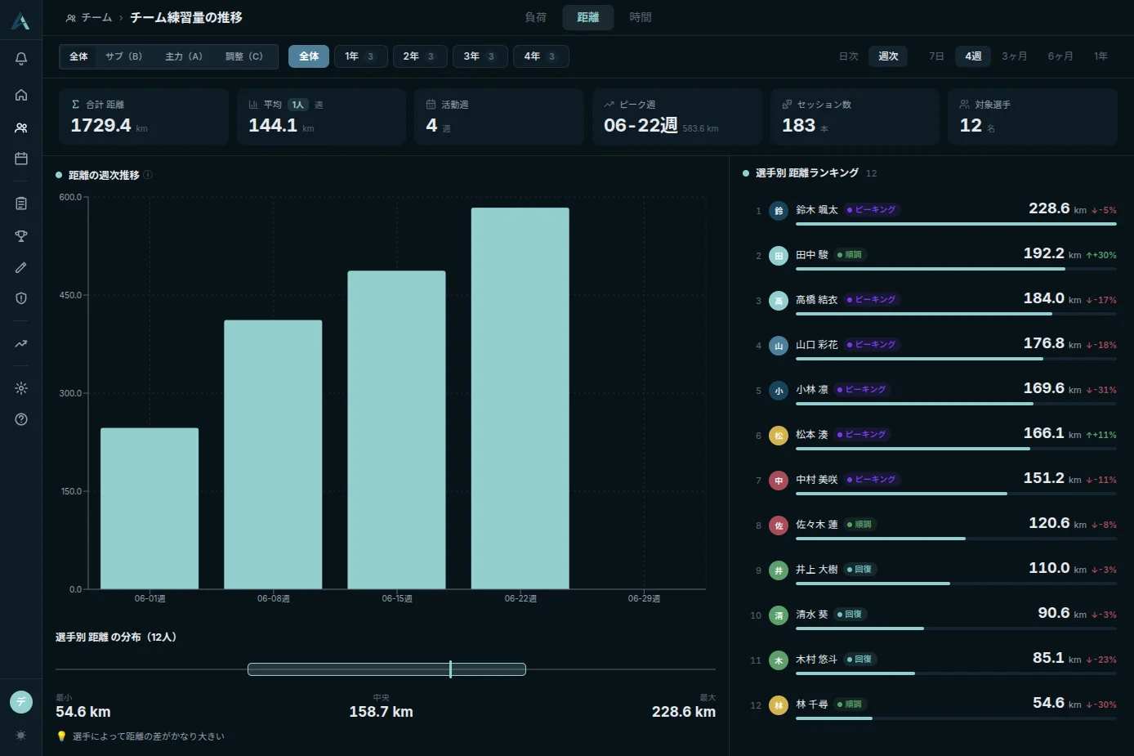Go to home icon in sidebar
The width and height of the screenshot is (1134, 756).
pos(21,95)
